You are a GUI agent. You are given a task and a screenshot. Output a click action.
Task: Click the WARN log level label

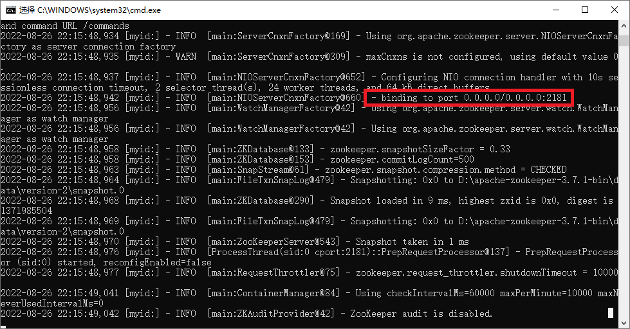pos(185,57)
